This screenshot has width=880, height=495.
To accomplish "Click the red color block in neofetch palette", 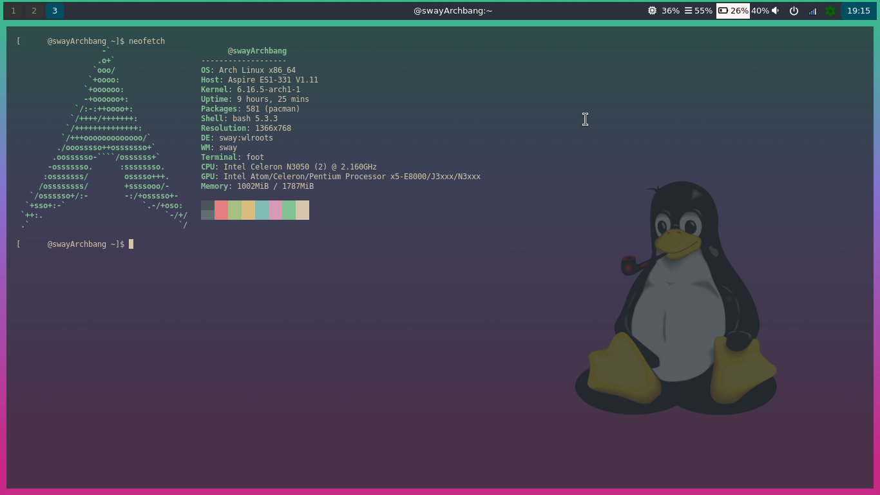I will [221, 210].
